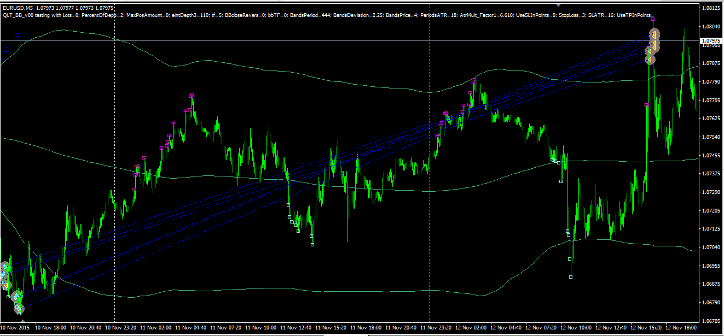The width and height of the screenshot is (724, 336).
Task: Click the 1.07375 price scale label
Action: pyautogui.click(x=711, y=174)
